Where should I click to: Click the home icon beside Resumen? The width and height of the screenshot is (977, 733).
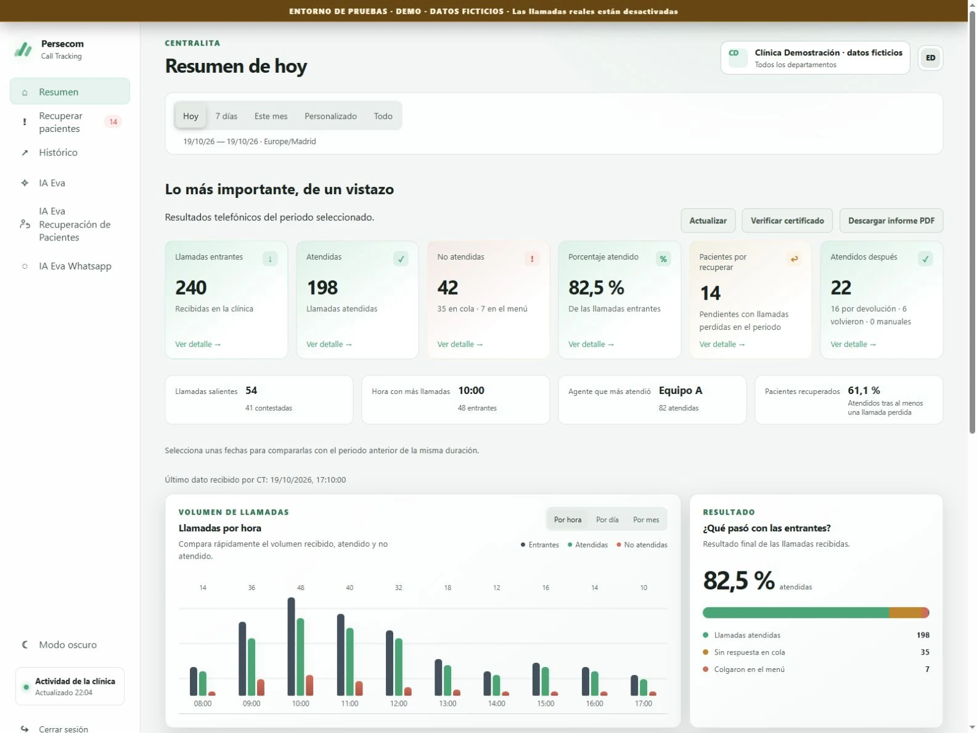pos(25,92)
